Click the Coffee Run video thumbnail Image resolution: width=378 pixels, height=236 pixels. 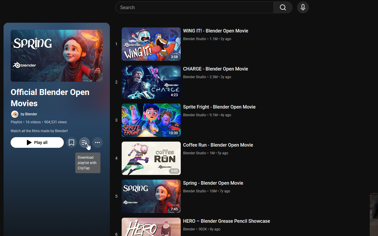pyautogui.click(x=151, y=158)
